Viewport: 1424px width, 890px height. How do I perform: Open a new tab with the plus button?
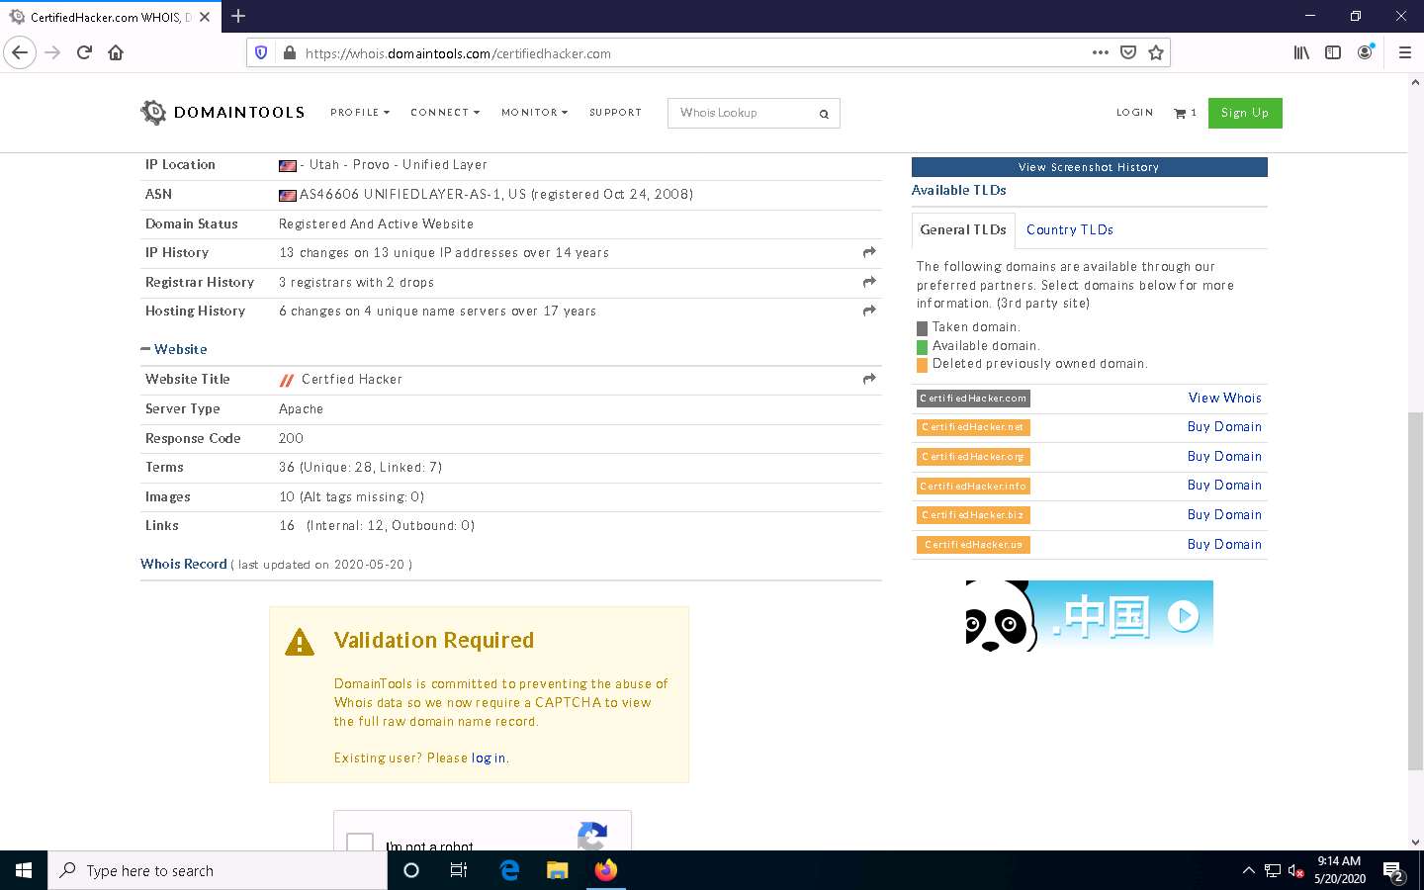(x=238, y=16)
